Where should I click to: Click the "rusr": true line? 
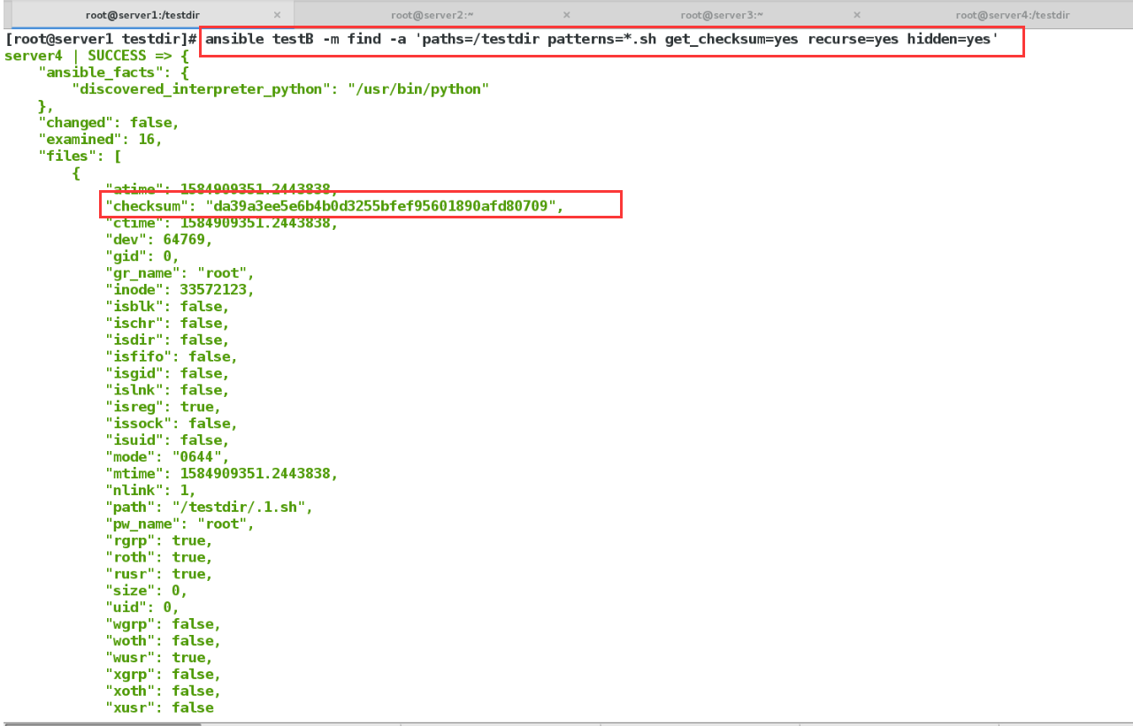pyautogui.click(x=158, y=574)
